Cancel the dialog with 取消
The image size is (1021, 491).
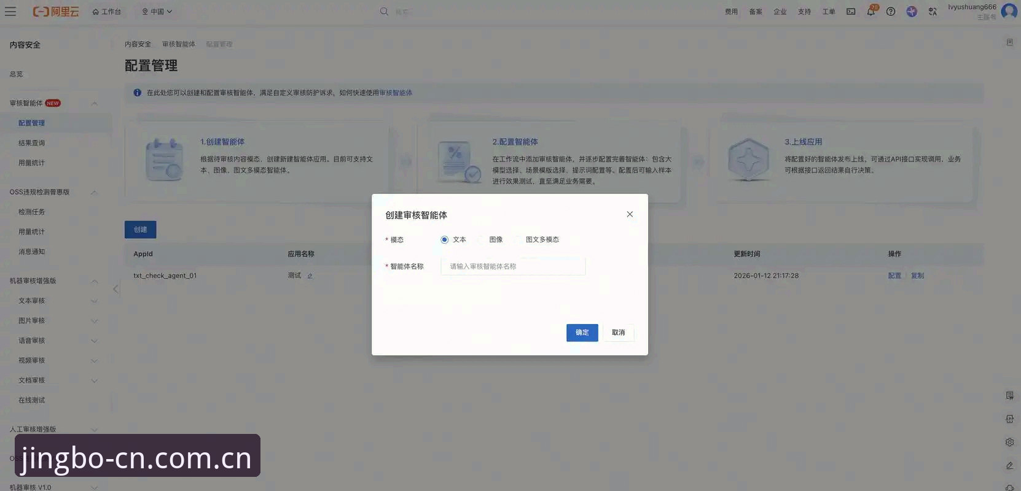[x=619, y=332]
